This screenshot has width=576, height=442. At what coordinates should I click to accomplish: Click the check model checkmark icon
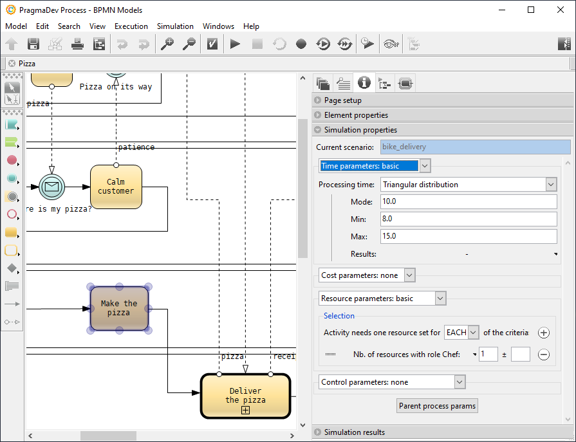click(x=212, y=44)
